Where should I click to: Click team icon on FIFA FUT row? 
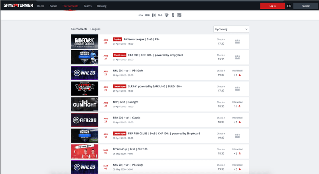tap(237, 57)
